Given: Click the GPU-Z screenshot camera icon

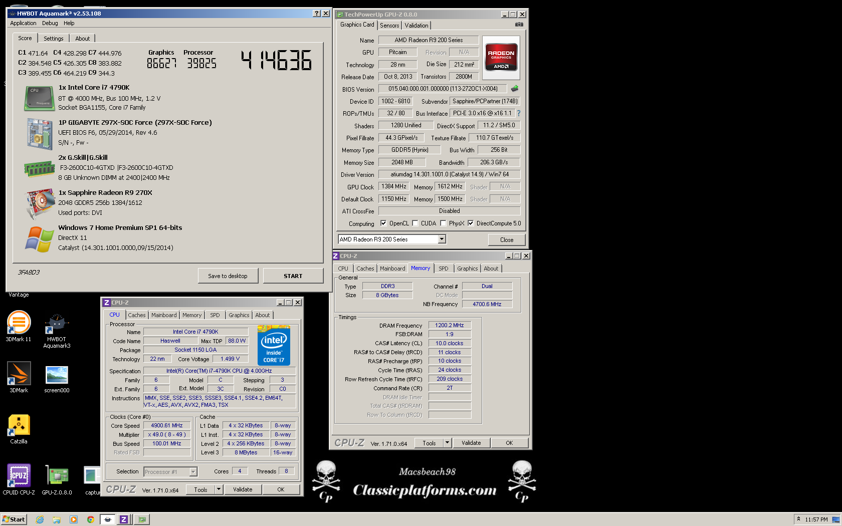Looking at the screenshot, I should point(519,25).
